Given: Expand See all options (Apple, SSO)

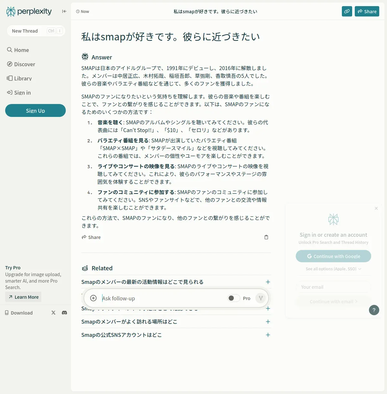Looking at the screenshot, I should point(333,269).
